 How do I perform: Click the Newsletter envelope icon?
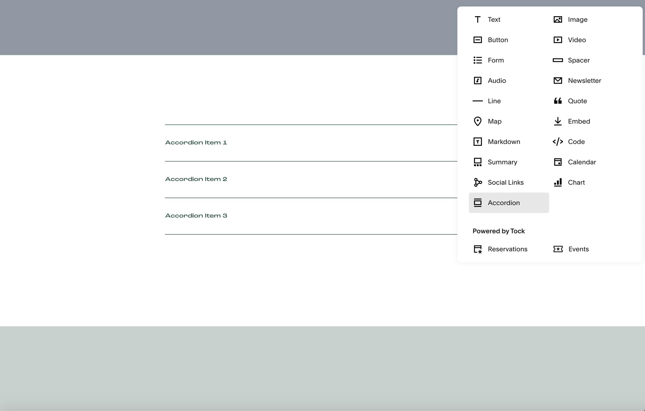(x=558, y=81)
